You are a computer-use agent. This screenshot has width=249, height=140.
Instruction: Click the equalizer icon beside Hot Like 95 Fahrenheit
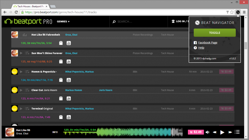(25, 35)
